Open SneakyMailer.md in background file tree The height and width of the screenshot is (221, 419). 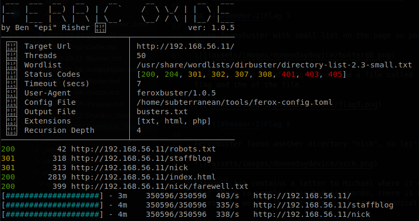coord(91,70)
